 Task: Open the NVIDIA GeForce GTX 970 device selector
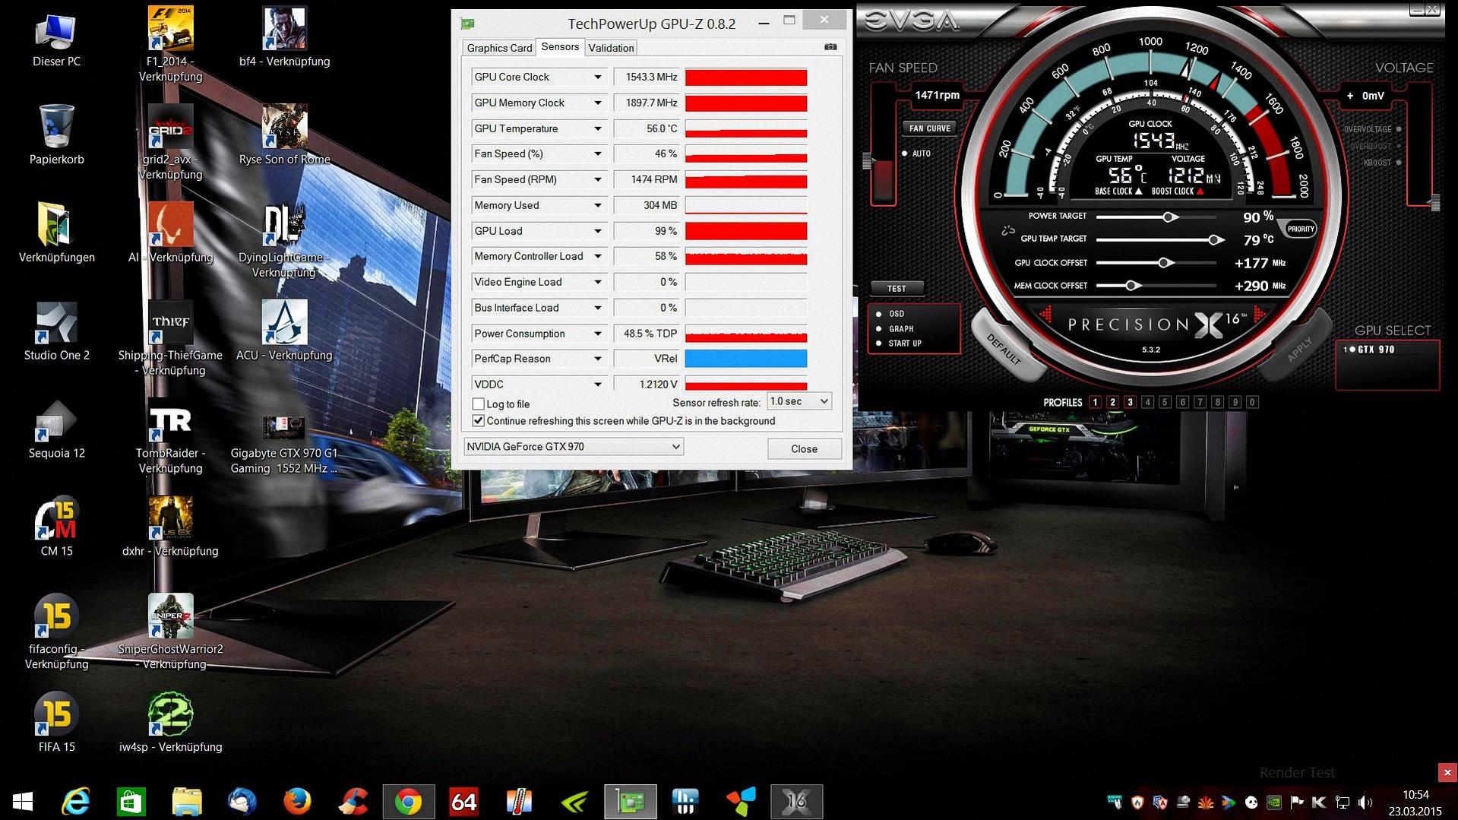pos(573,447)
